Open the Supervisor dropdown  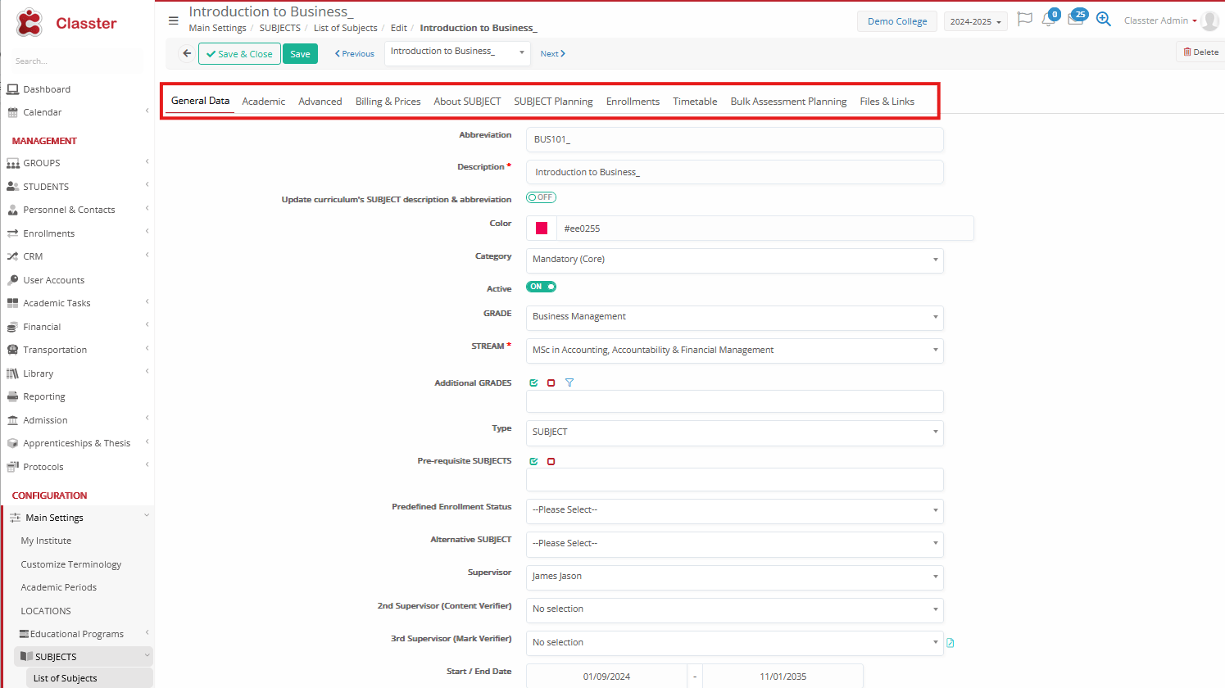click(734, 577)
